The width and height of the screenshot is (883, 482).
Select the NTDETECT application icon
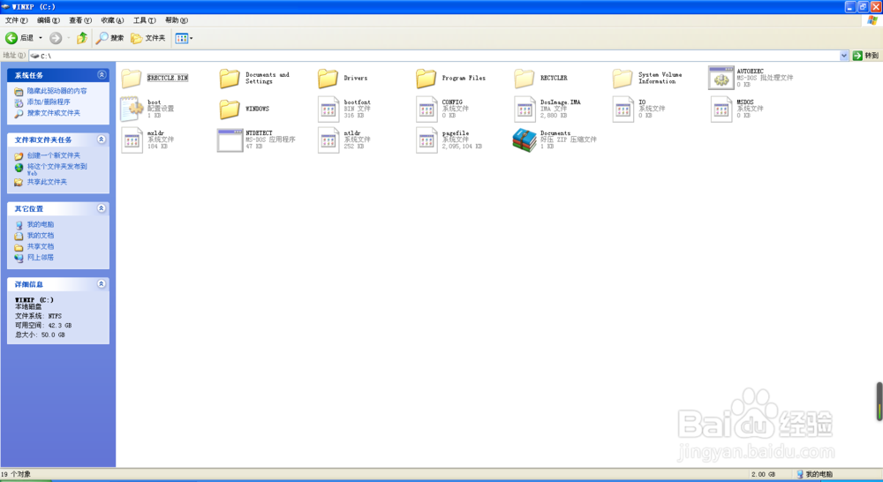pos(230,140)
